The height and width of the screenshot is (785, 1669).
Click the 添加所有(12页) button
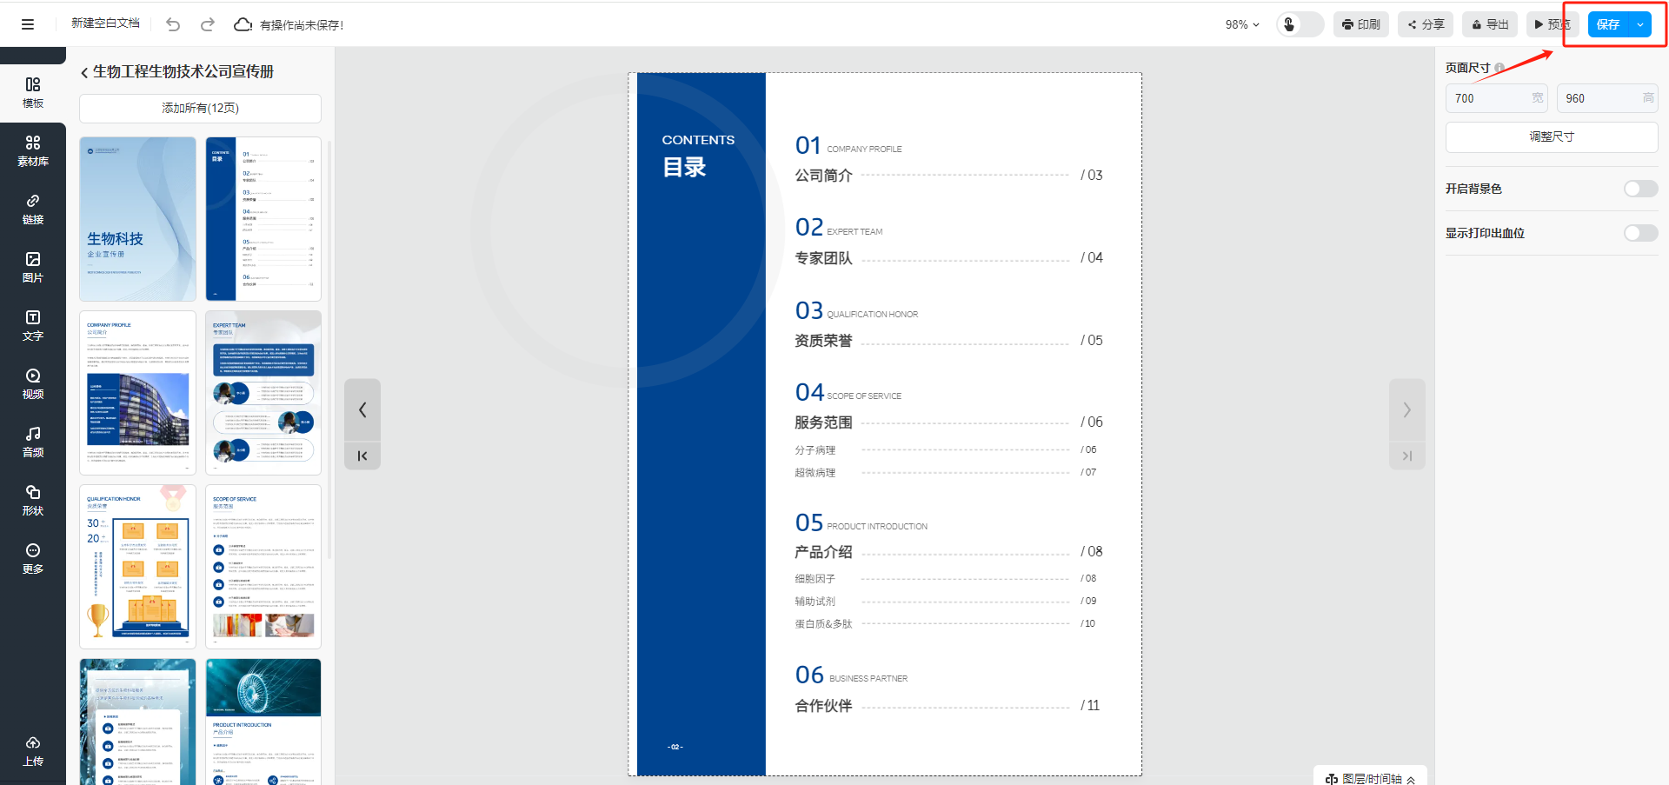click(200, 108)
